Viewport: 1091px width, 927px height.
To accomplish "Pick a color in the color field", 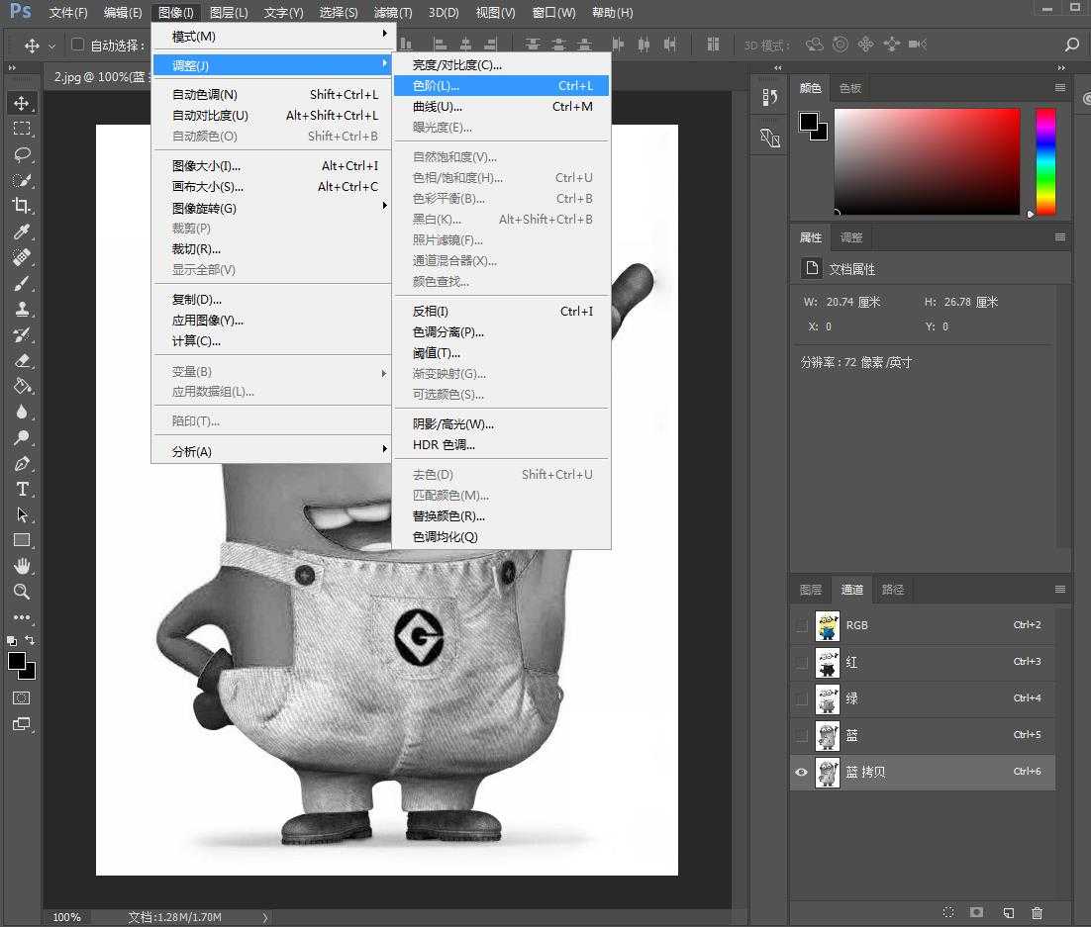I will (927, 161).
